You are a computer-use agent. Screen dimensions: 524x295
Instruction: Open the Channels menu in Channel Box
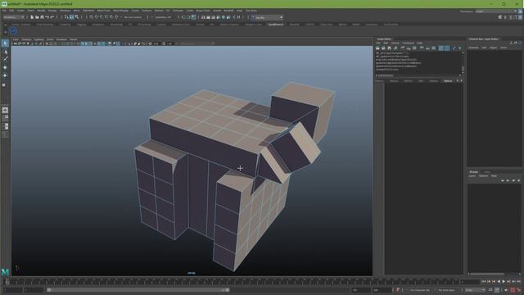click(473, 48)
